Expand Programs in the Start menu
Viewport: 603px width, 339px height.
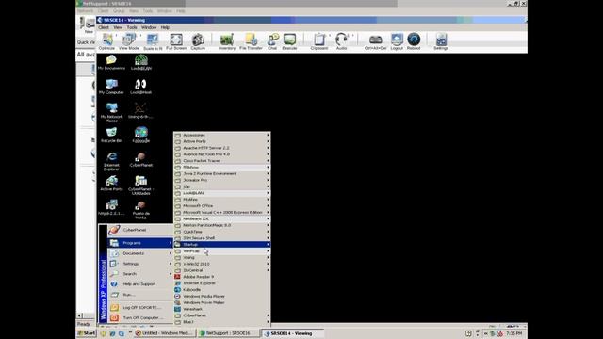(x=140, y=243)
